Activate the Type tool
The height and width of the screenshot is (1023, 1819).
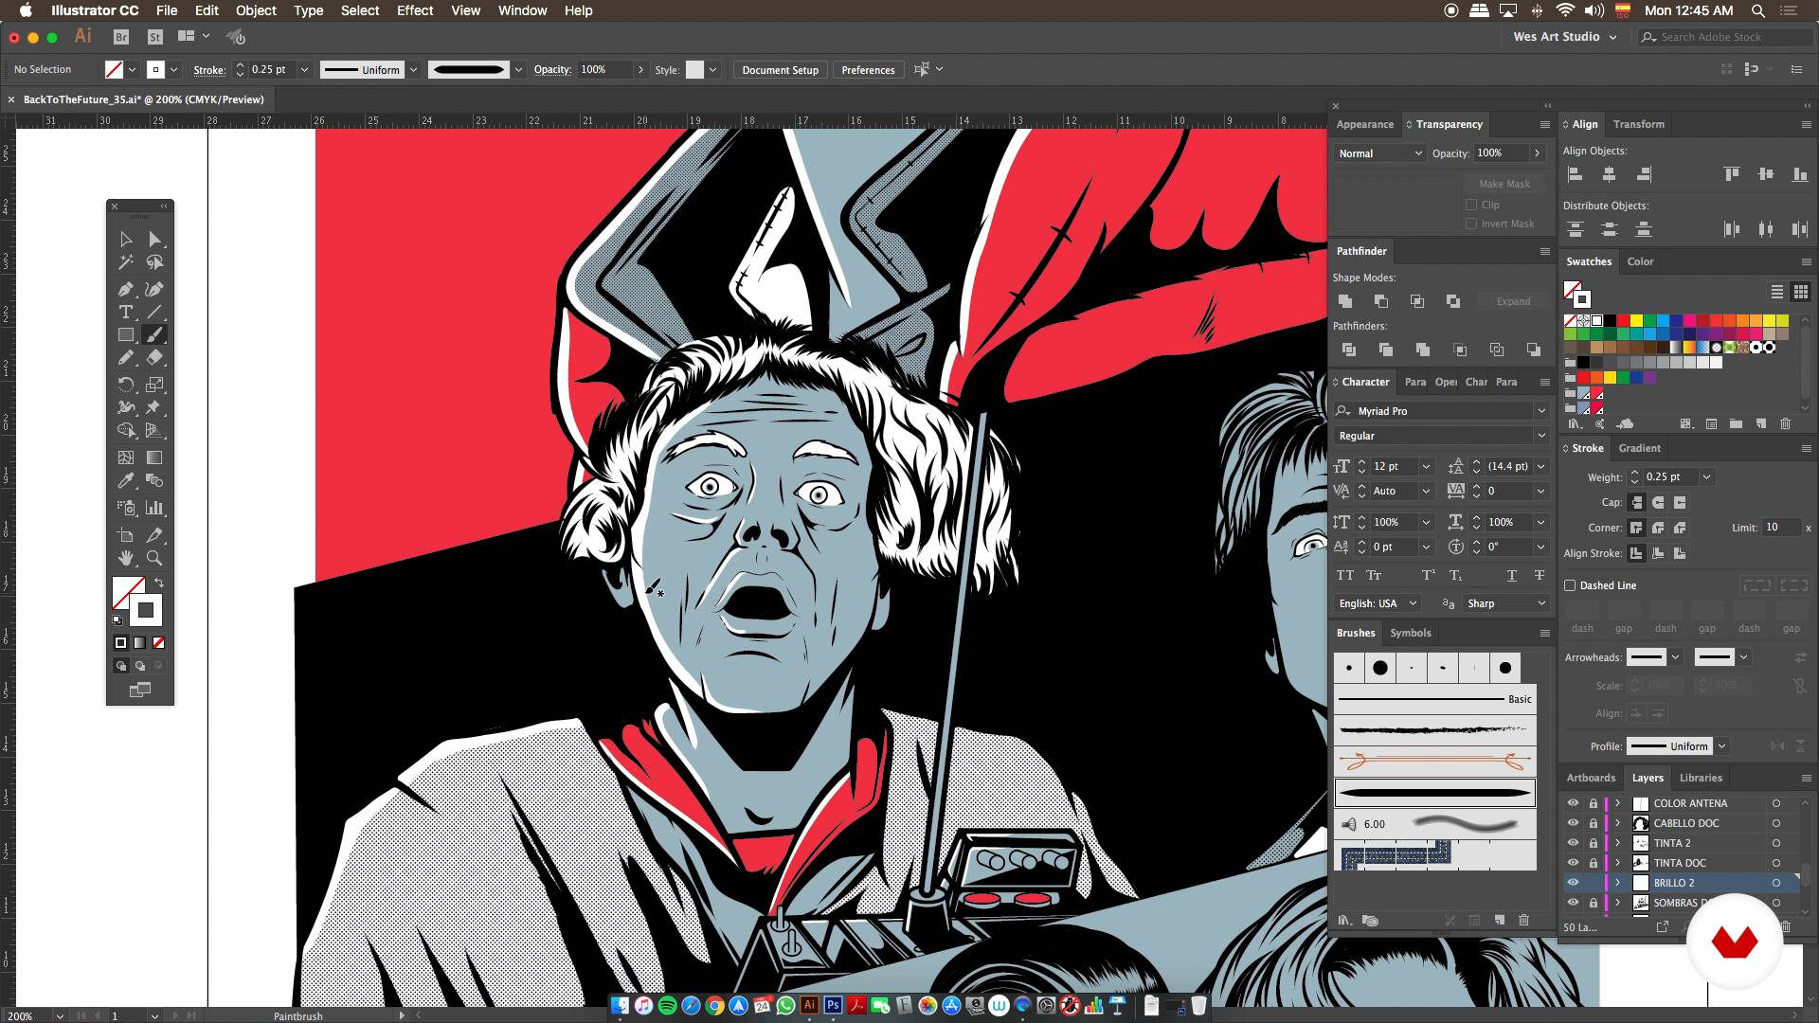pyautogui.click(x=126, y=312)
